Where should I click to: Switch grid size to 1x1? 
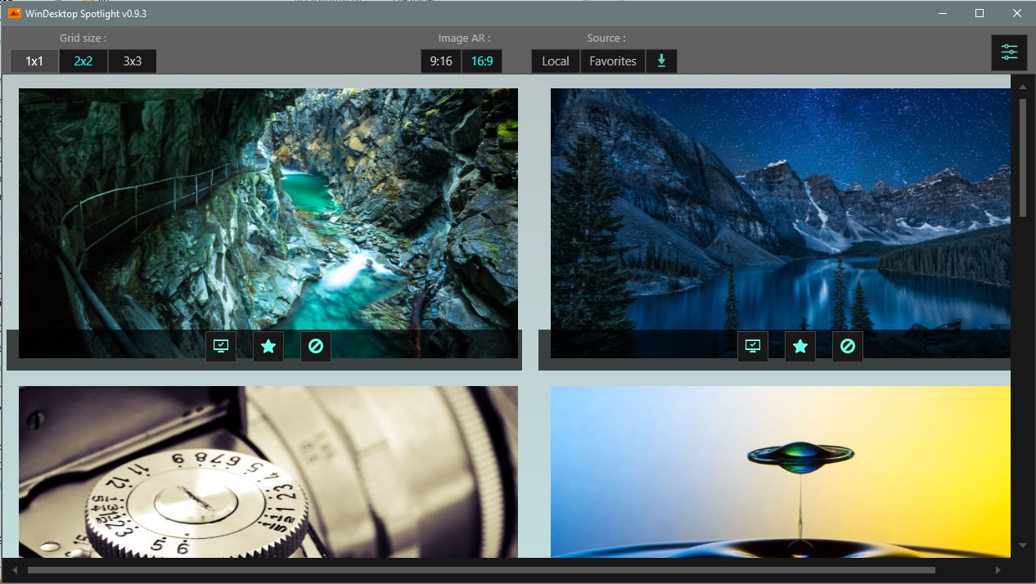[34, 61]
